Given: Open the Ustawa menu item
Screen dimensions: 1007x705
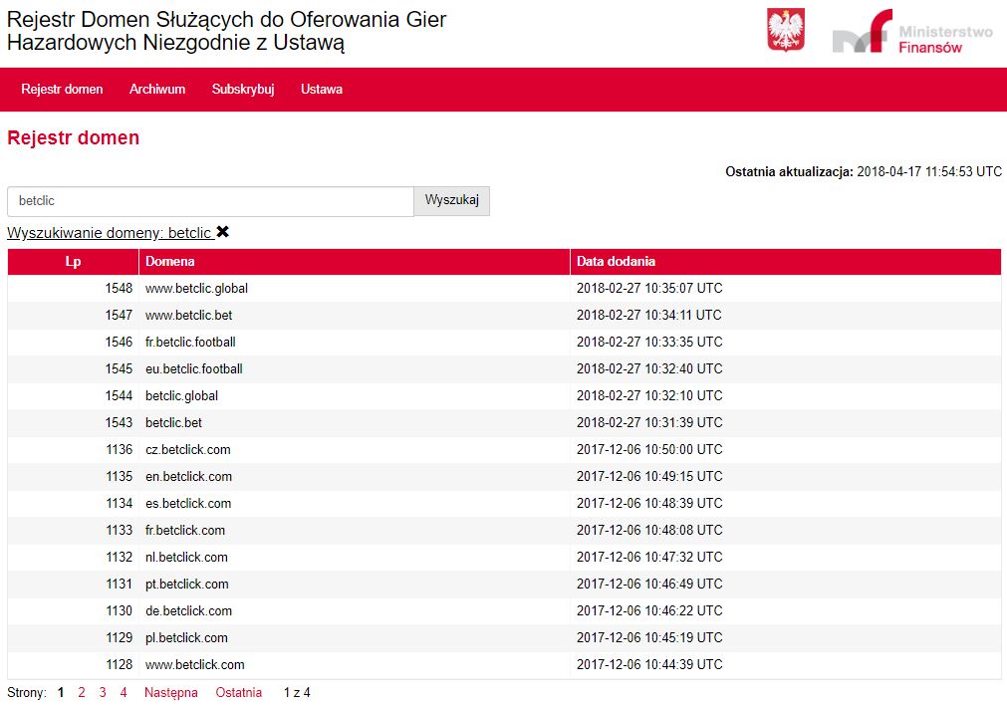Looking at the screenshot, I should (322, 90).
